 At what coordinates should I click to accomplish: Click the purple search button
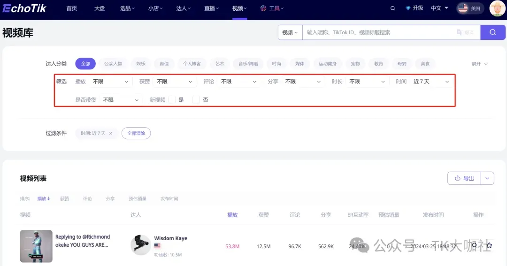tap(493, 32)
